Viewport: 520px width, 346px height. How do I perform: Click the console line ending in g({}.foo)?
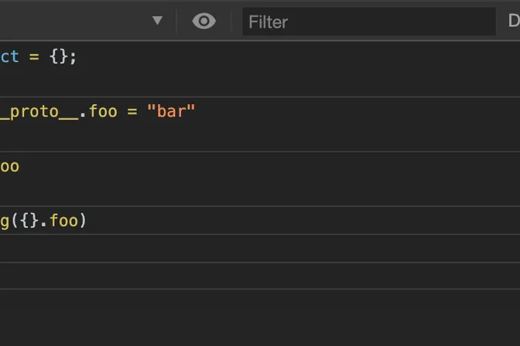pos(43,221)
